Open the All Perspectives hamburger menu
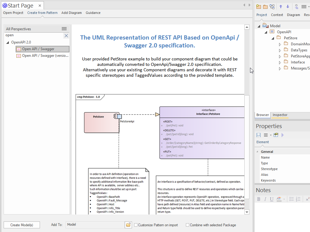 pos(64,29)
